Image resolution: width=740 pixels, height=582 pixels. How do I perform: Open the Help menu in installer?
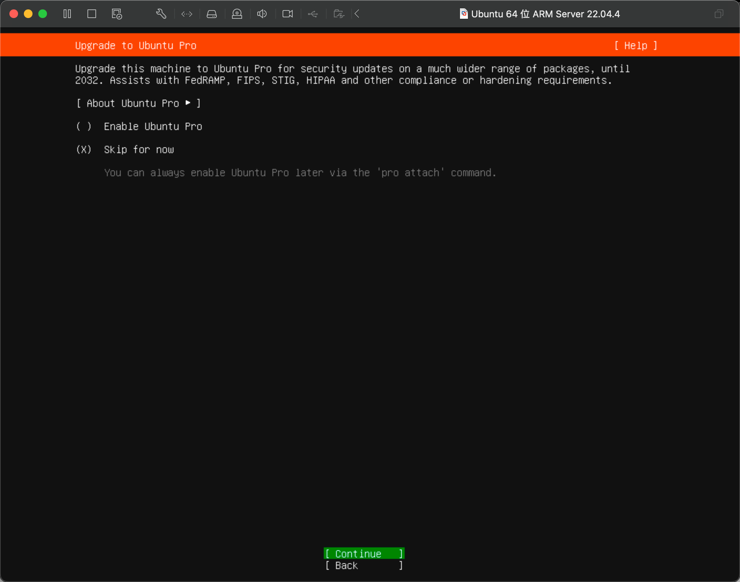(636, 45)
